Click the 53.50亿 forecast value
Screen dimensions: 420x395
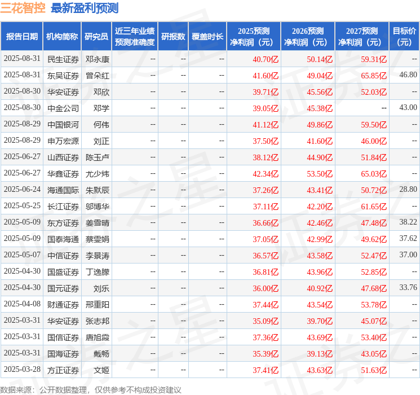(320, 174)
